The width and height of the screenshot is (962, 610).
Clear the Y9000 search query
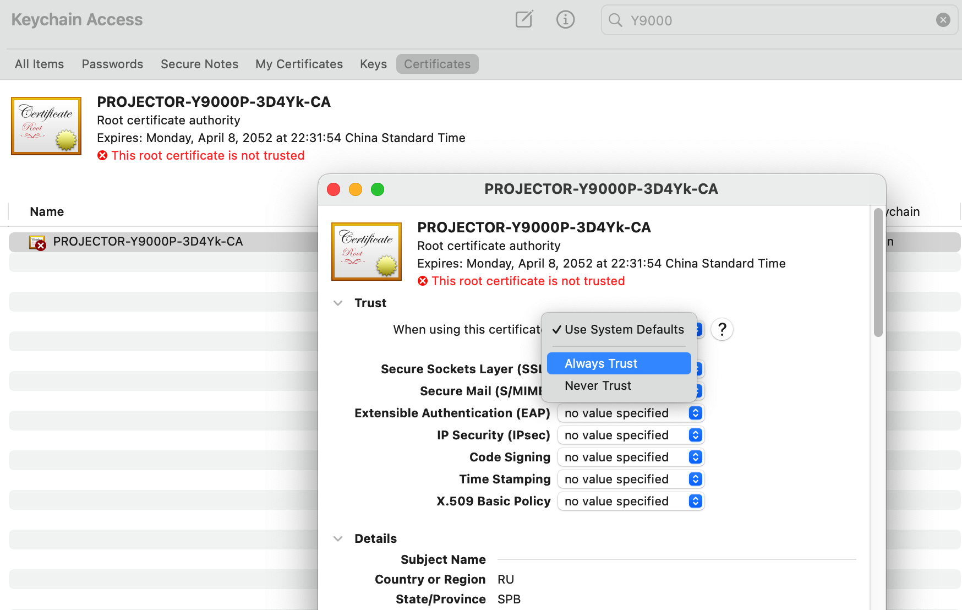pyautogui.click(x=943, y=20)
